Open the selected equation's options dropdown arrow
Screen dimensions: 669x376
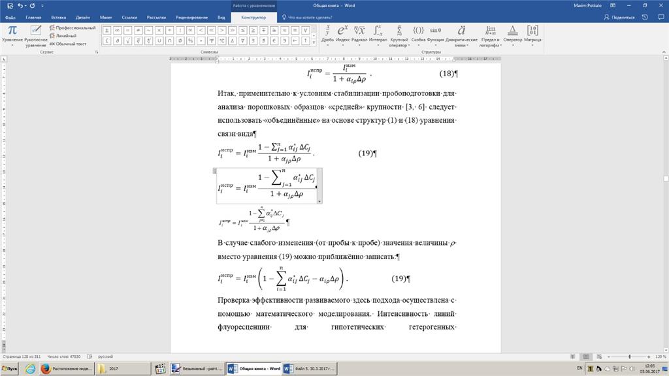pos(319,201)
